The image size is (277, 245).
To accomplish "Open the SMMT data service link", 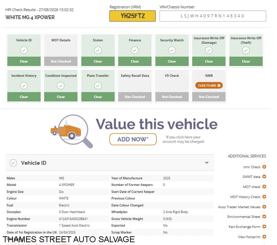I will (251, 177).
